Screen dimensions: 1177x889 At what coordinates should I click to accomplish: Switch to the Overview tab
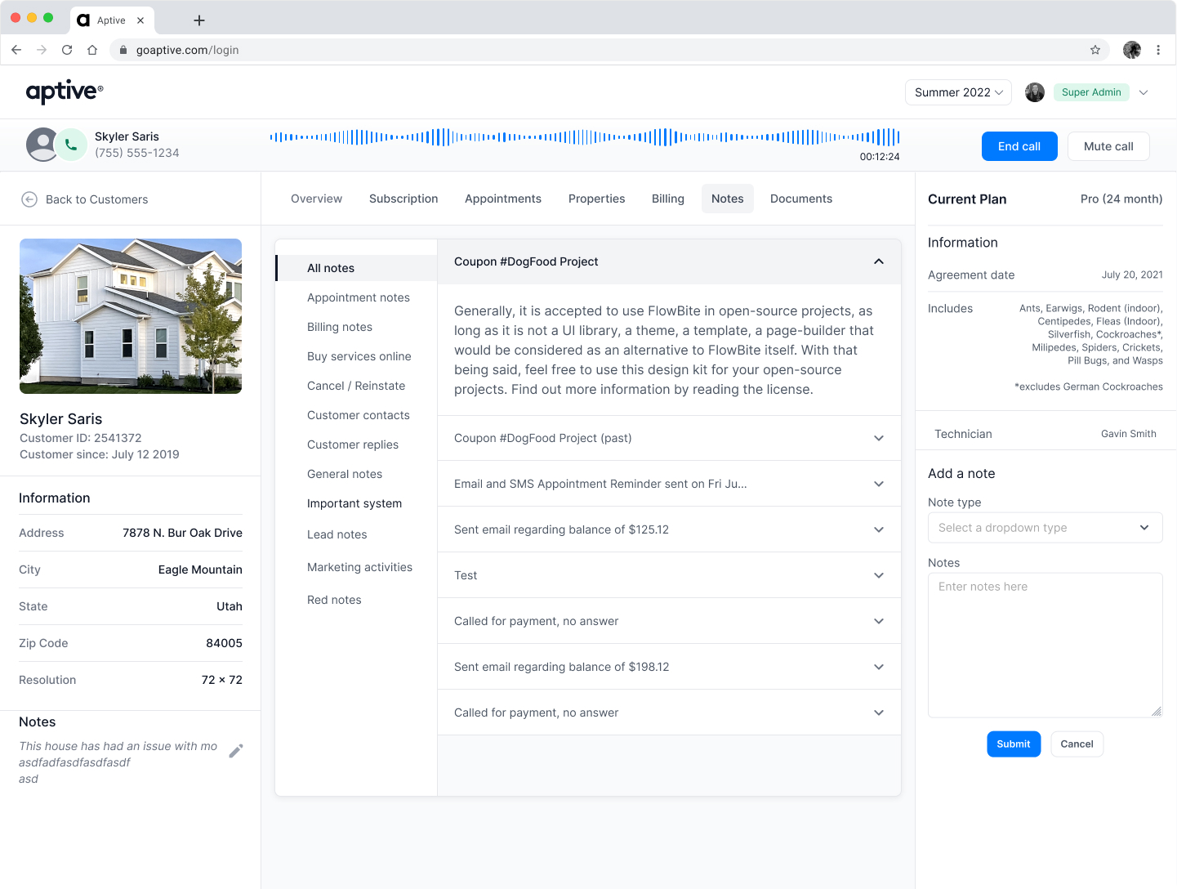317,199
